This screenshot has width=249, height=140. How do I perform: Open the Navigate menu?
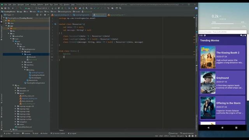[21, 5]
